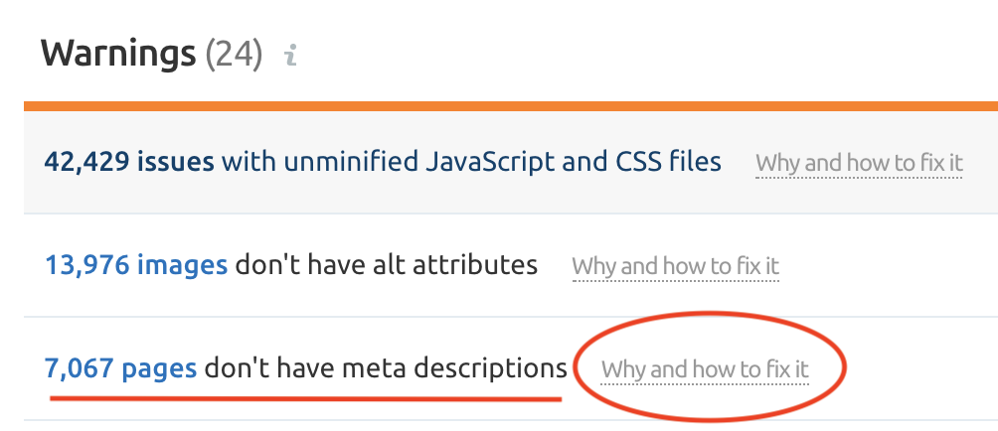
Task: Click the (24) warnings count
Action: click(x=234, y=54)
